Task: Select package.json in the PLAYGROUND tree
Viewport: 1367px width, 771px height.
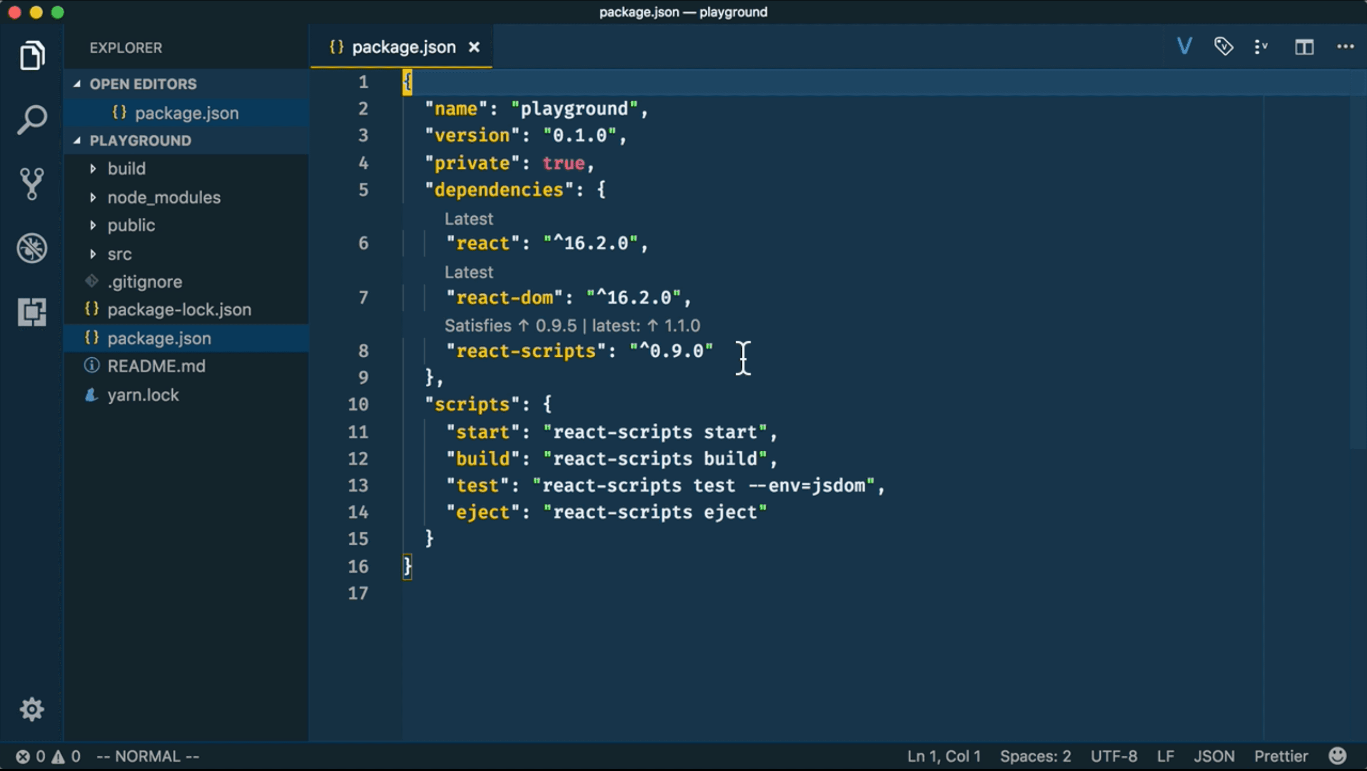Action: coord(186,338)
